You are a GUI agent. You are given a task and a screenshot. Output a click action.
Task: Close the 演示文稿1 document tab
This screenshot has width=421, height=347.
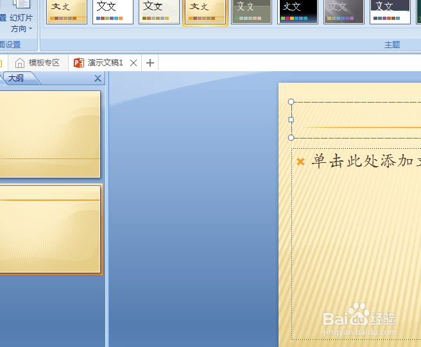click(133, 63)
